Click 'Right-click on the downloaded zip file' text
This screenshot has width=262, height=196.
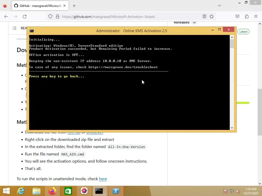pyautogui.click(x=69, y=140)
